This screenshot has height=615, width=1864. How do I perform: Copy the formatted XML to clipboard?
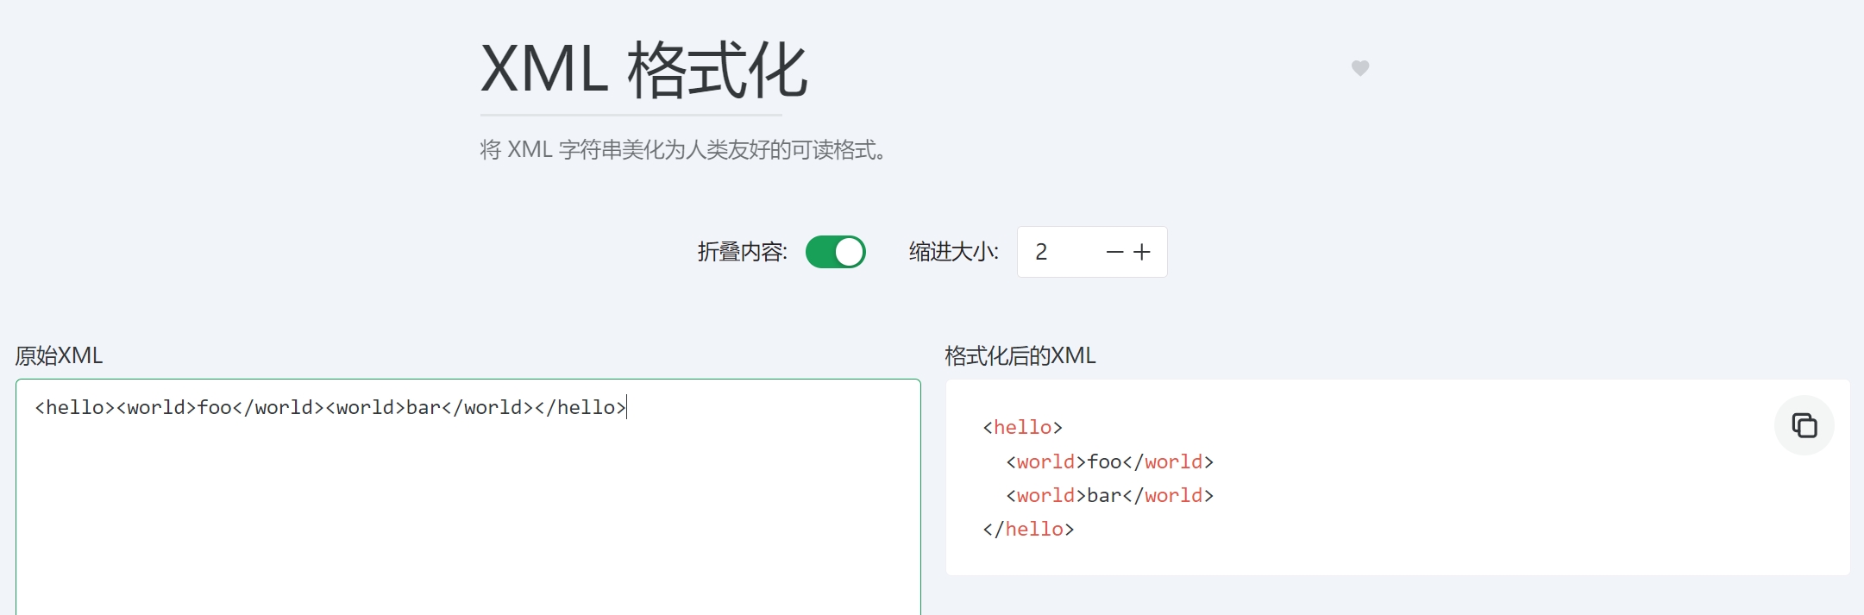[x=1804, y=425]
